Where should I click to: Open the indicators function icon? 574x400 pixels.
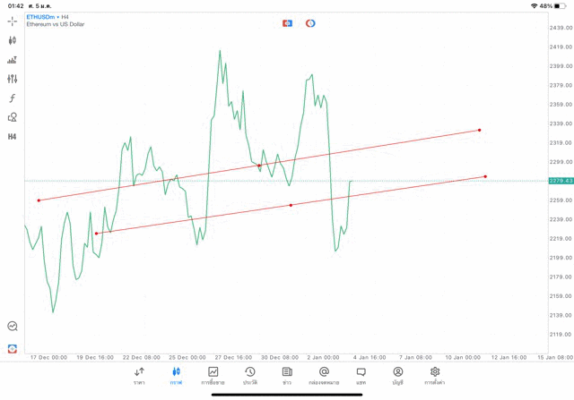click(12, 98)
